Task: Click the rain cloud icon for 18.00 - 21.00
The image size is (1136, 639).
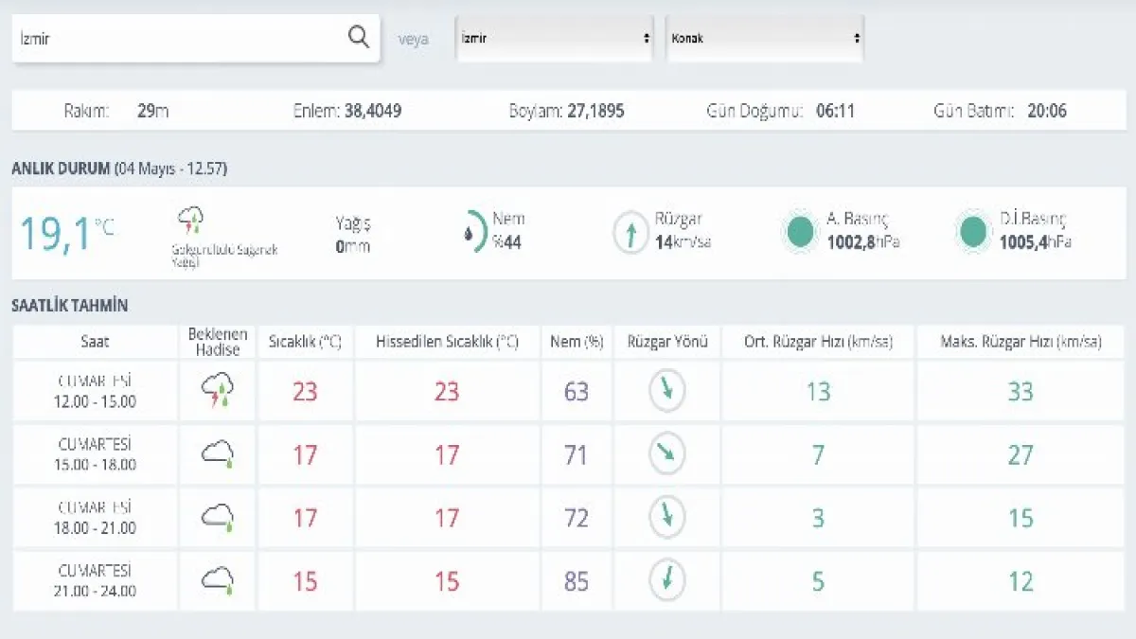Action: [218, 518]
